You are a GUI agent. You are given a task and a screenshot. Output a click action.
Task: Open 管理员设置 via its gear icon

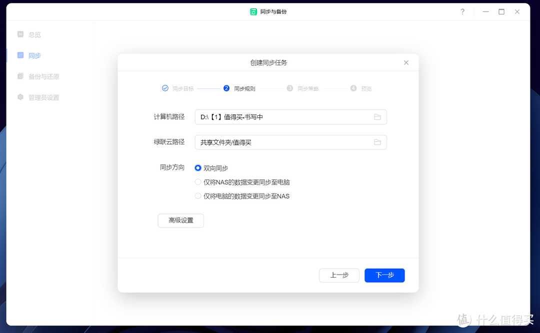click(x=21, y=97)
